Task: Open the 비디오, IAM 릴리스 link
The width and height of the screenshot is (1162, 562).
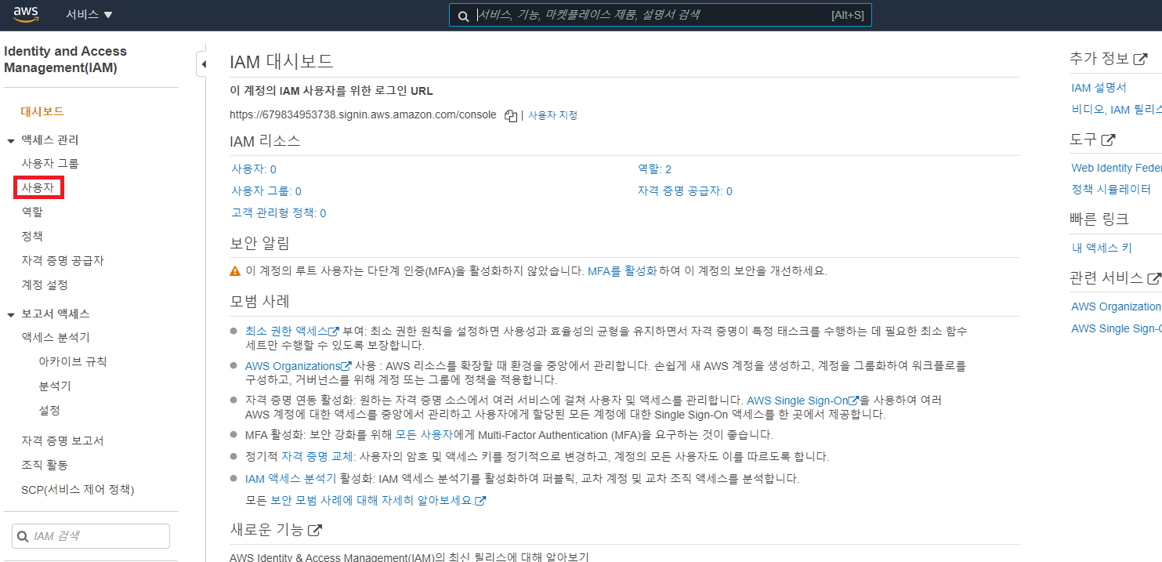Action: [1117, 110]
